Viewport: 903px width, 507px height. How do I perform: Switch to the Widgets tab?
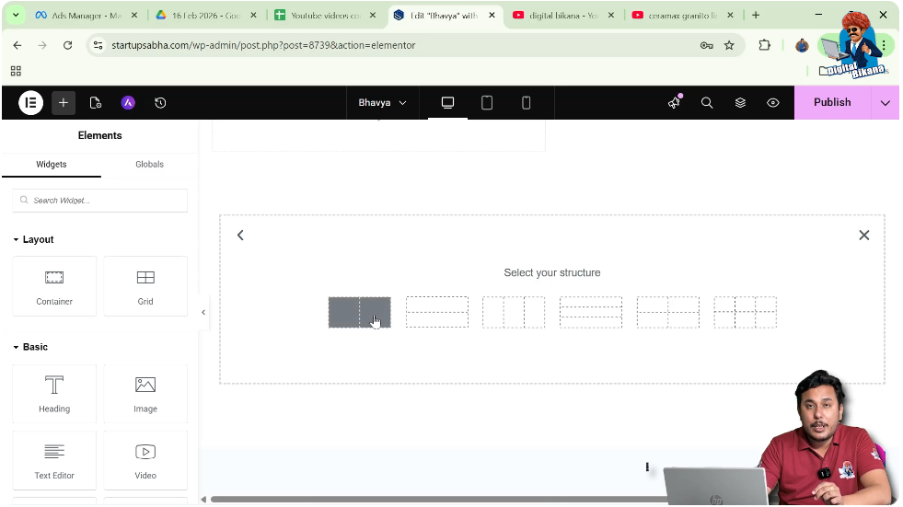click(x=52, y=164)
